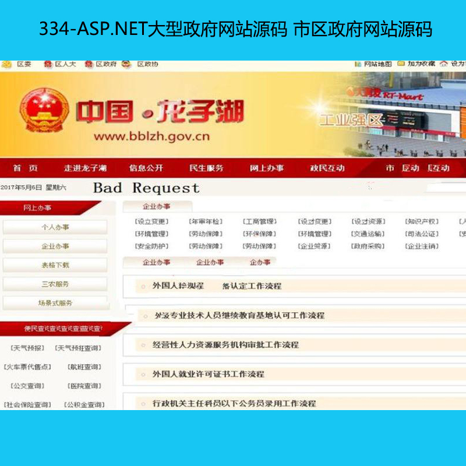The width and height of the screenshot is (466, 466).
Task: Click the 网站地图 site map icon
Action: tap(358, 64)
